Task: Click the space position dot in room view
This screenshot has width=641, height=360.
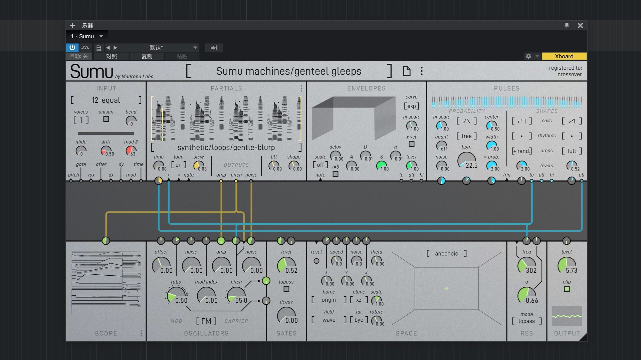Action: 447,288
